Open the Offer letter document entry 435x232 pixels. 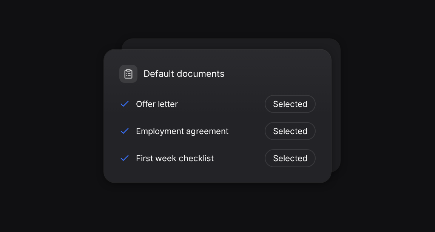coord(157,104)
